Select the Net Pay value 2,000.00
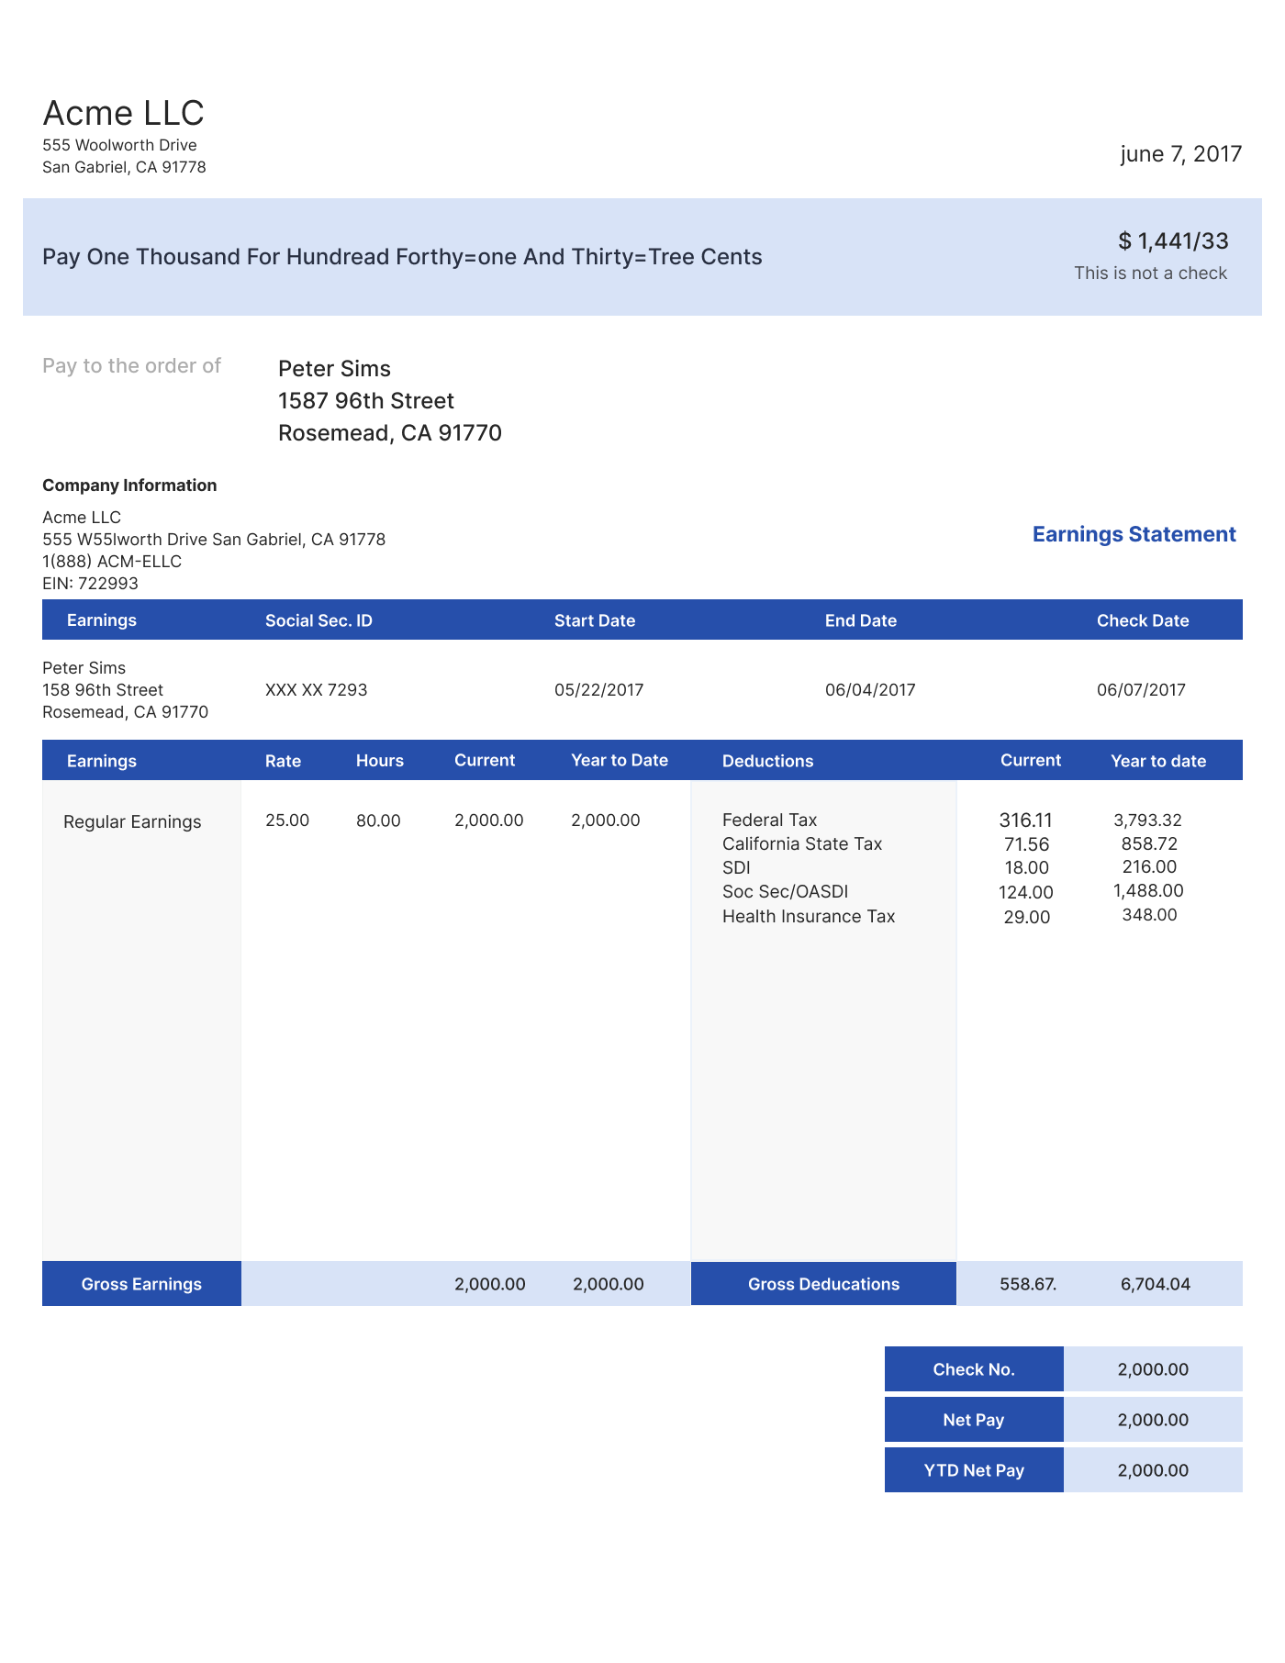Image resolution: width=1285 pixels, height=1663 pixels. tap(1153, 1420)
